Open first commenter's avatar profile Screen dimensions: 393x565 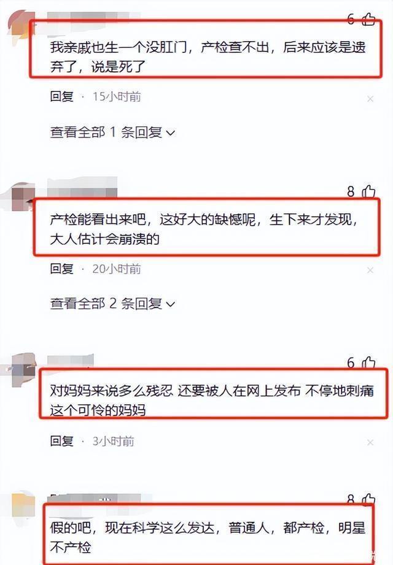(21, 24)
